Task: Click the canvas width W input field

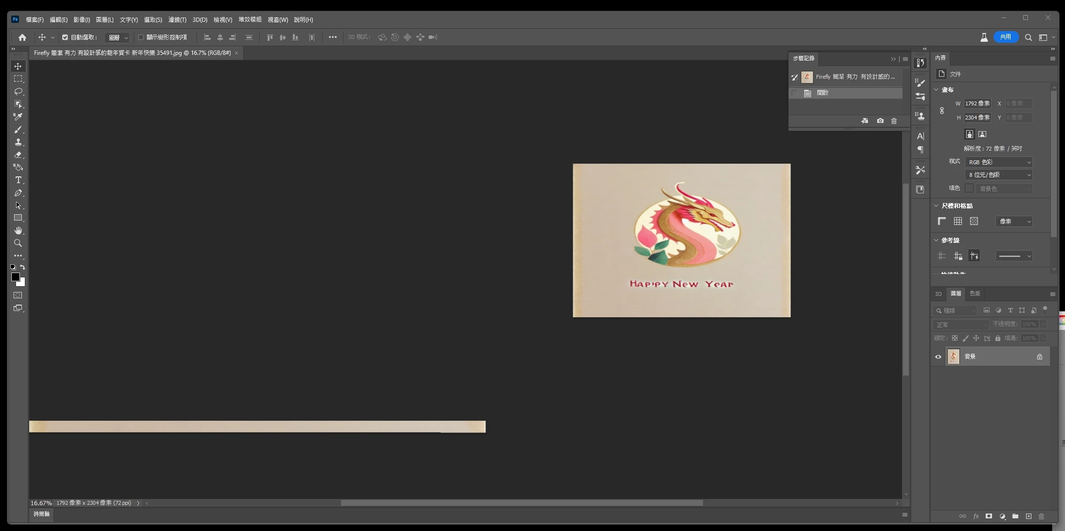Action: (x=977, y=103)
